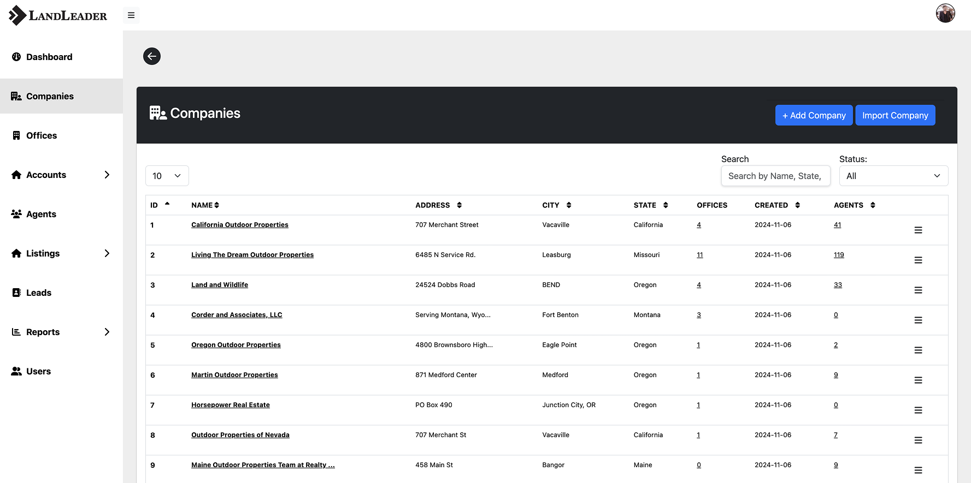Focus the Search by Name field
The image size is (971, 483).
coord(776,176)
